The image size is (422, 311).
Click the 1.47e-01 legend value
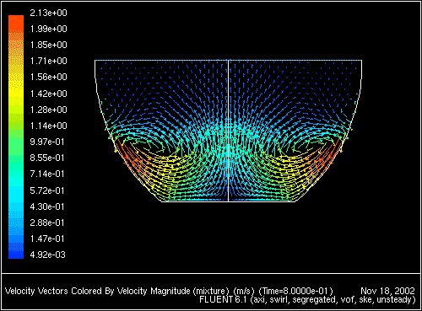[47, 239]
